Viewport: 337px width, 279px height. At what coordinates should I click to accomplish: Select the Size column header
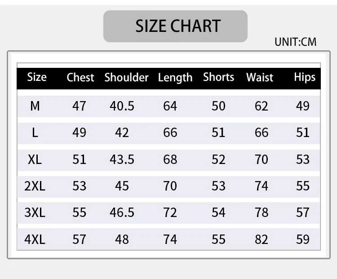[x=37, y=77]
